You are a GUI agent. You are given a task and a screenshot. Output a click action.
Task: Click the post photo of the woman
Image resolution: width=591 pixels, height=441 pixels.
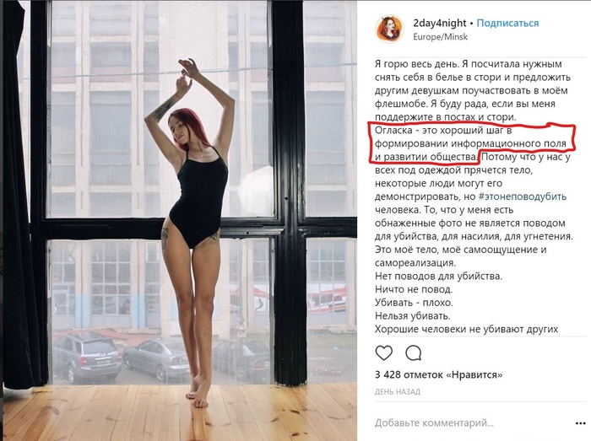[x=180, y=221]
